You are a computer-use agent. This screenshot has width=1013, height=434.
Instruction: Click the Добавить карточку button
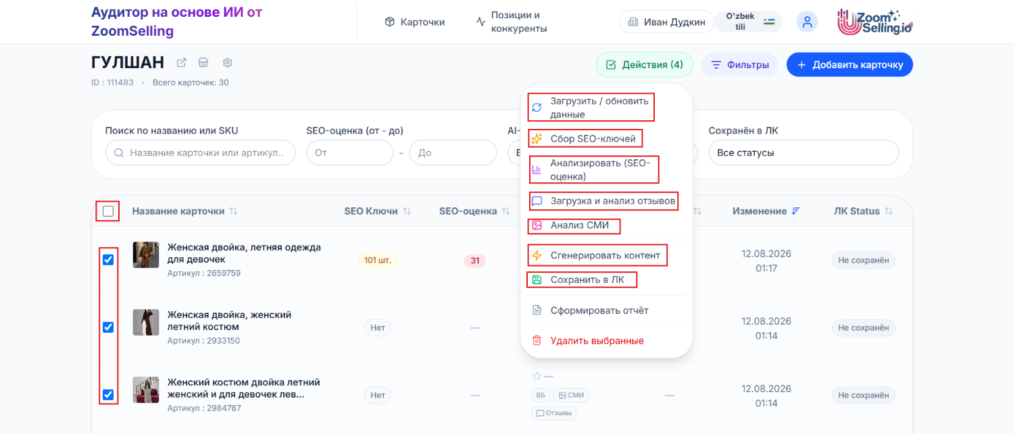point(849,65)
